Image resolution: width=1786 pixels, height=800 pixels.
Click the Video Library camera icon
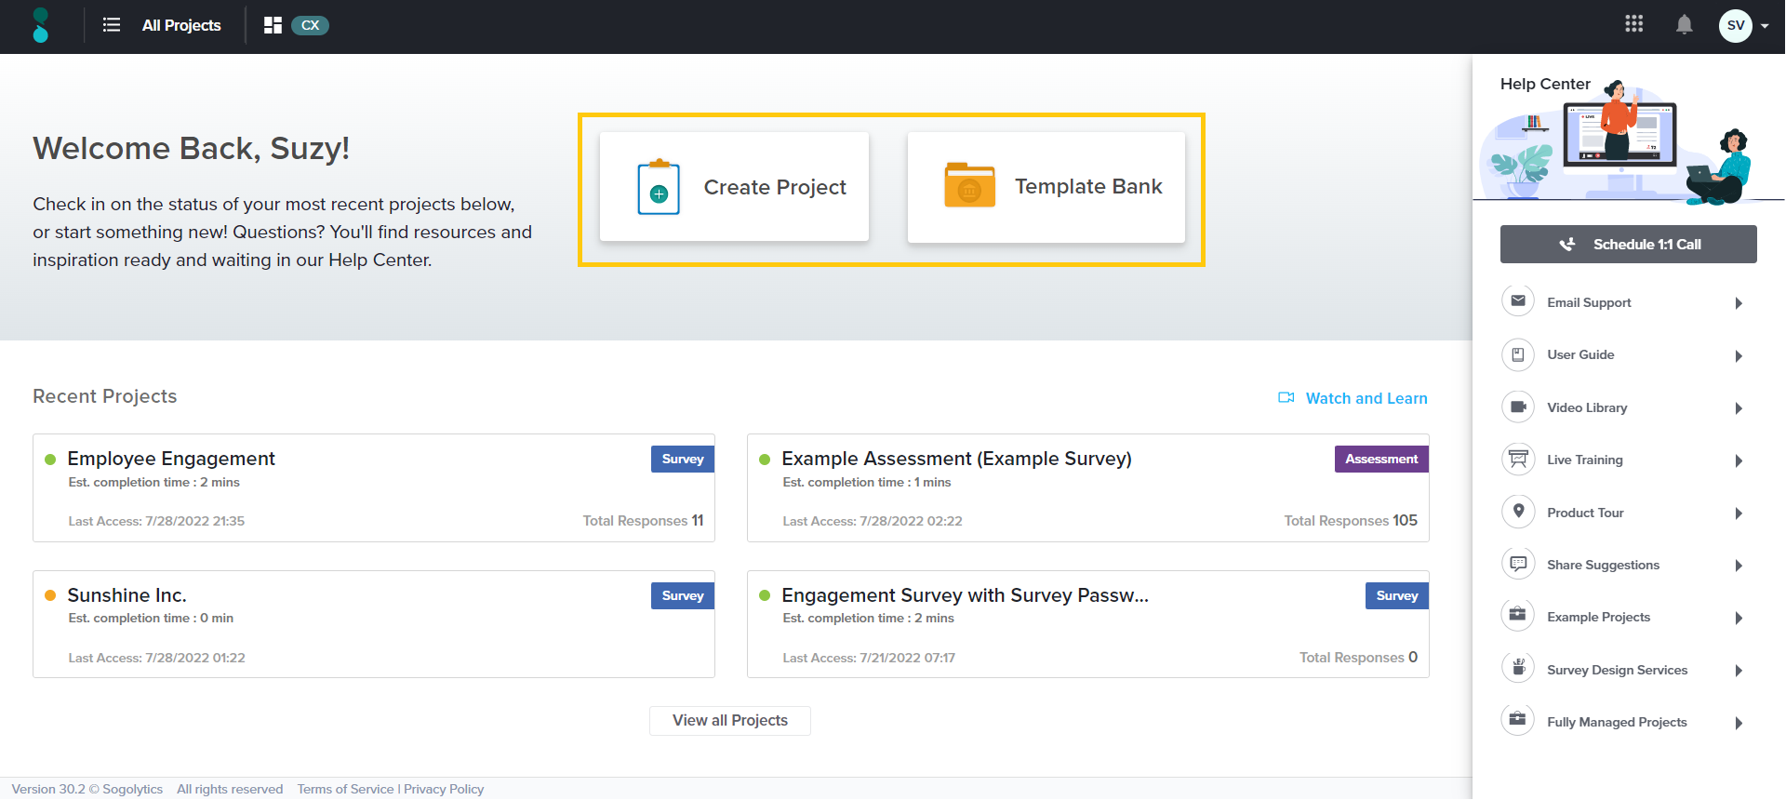tap(1518, 407)
